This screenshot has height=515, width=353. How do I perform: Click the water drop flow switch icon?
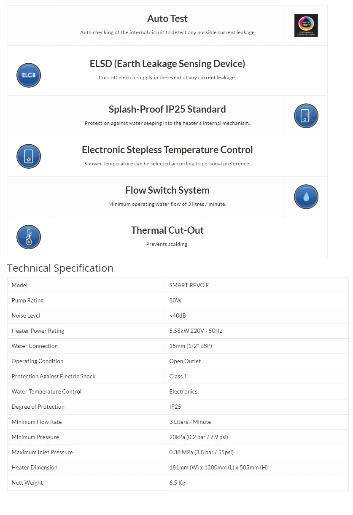point(306,197)
